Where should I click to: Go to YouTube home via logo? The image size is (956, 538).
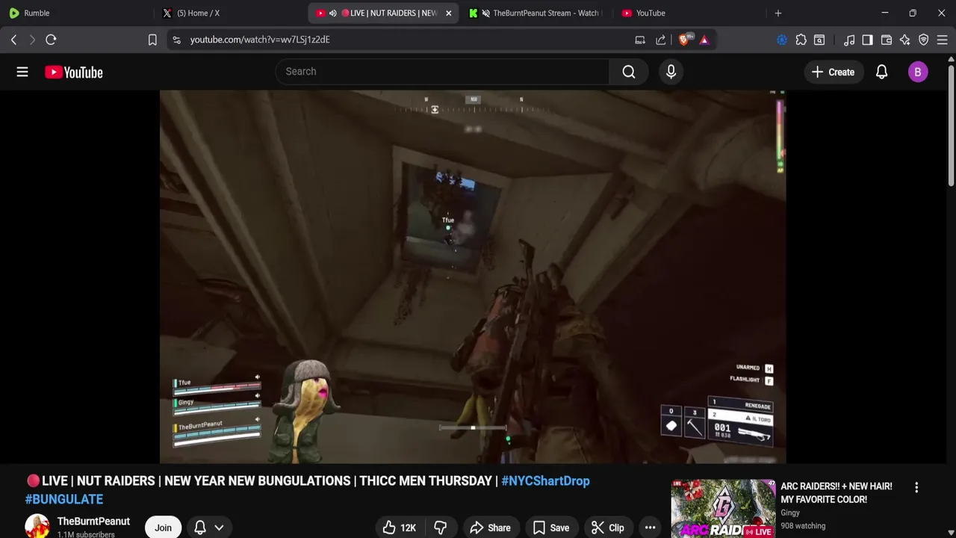73,72
